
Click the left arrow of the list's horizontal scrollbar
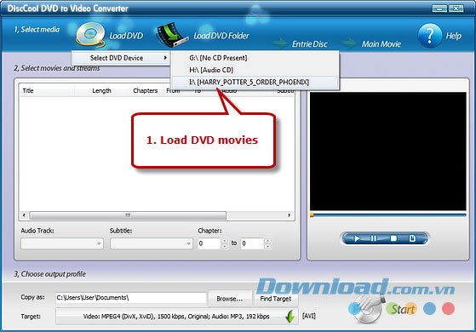click(24, 215)
